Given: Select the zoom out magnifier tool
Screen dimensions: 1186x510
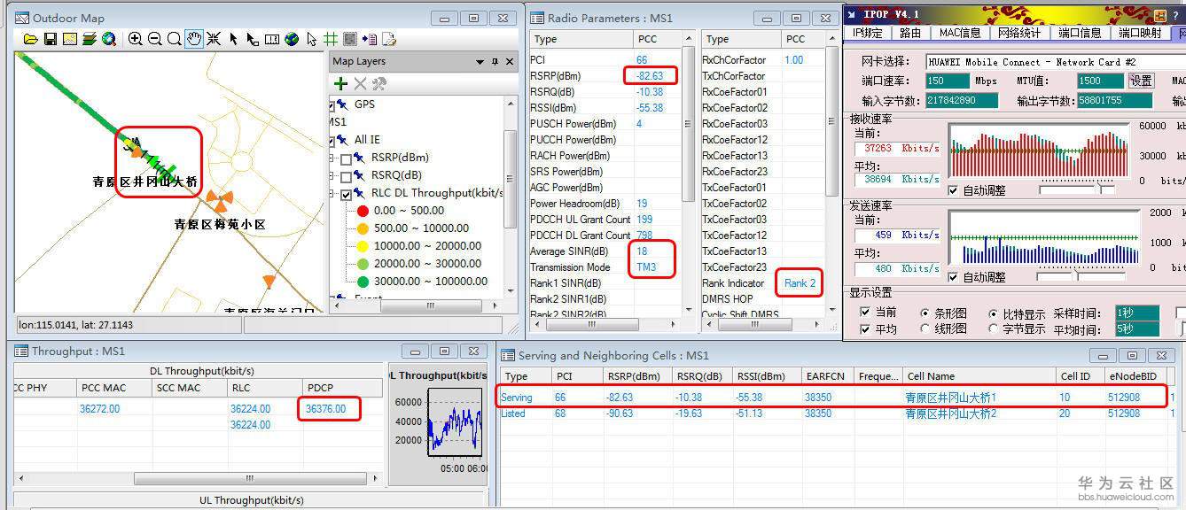Looking at the screenshot, I should (x=155, y=39).
